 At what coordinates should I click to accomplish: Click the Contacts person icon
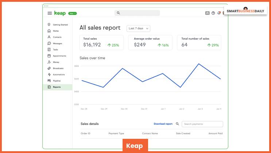49,37
